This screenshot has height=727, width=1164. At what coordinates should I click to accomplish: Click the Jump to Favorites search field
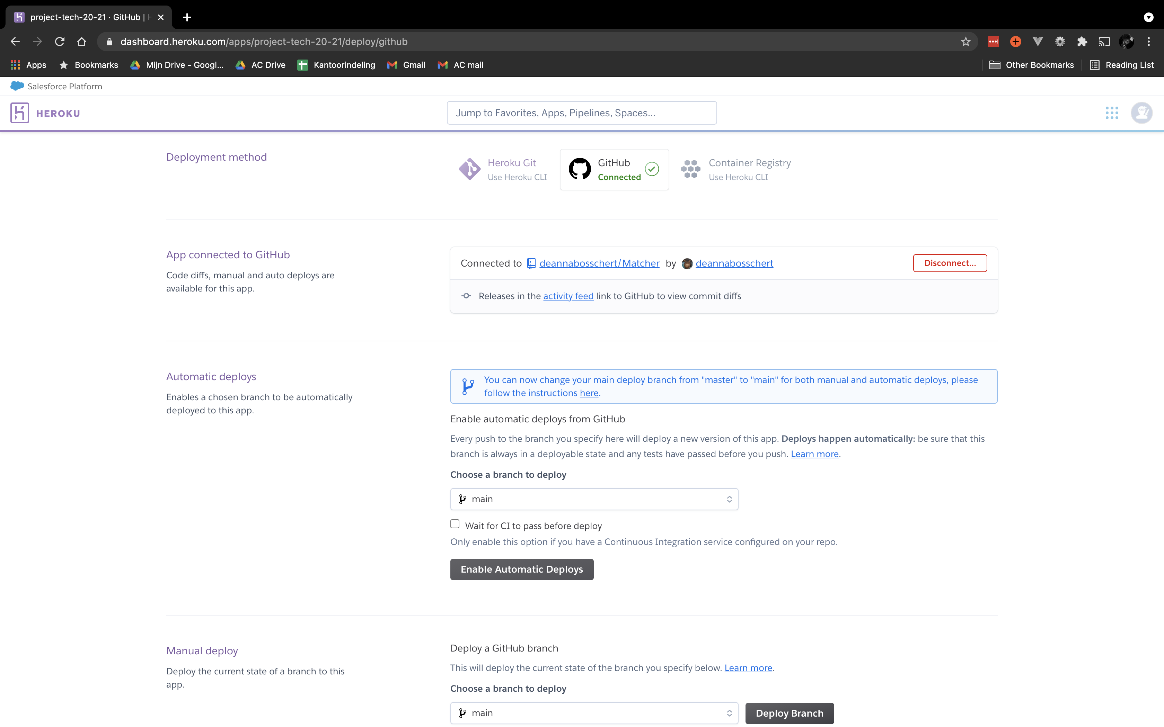tap(582, 113)
